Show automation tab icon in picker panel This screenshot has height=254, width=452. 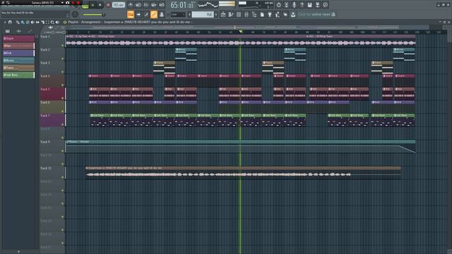pyautogui.click(x=30, y=31)
